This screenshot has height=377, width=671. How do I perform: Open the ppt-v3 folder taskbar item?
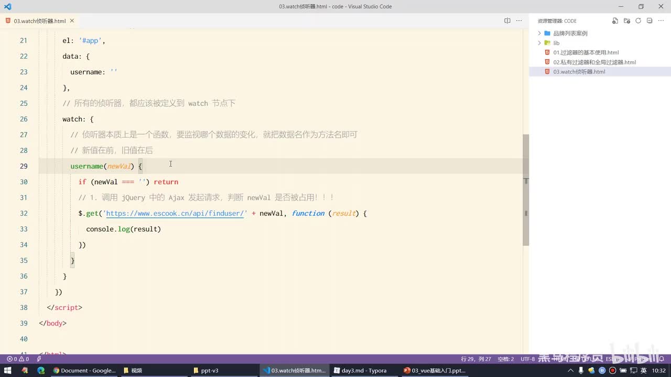[224, 370]
